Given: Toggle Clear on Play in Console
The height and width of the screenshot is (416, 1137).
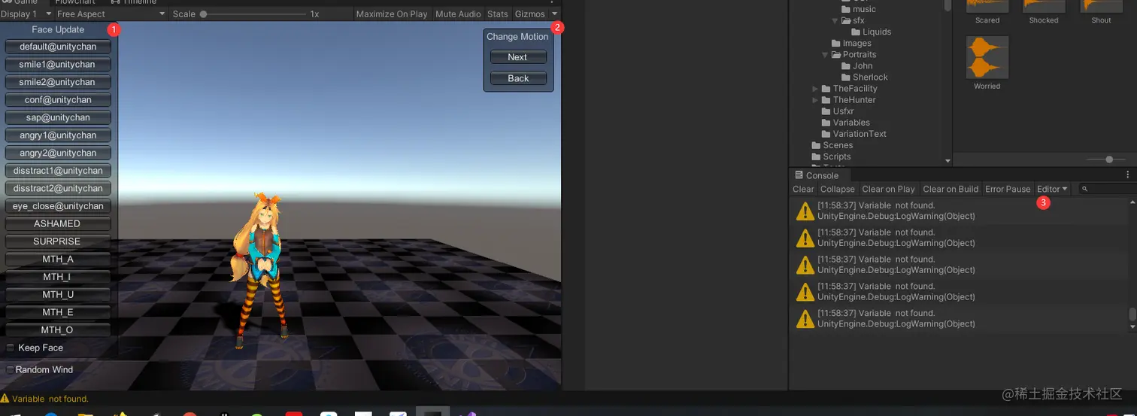Looking at the screenshot, I should (x=888, y=189).
